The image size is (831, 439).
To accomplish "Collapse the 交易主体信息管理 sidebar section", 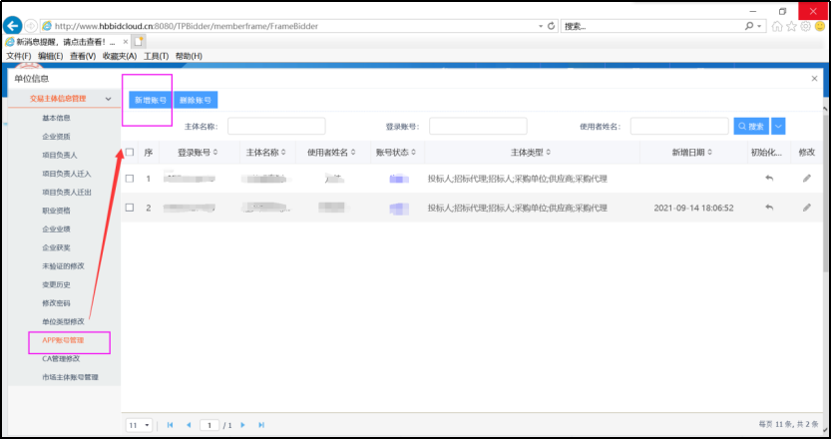I will point(108,99).
